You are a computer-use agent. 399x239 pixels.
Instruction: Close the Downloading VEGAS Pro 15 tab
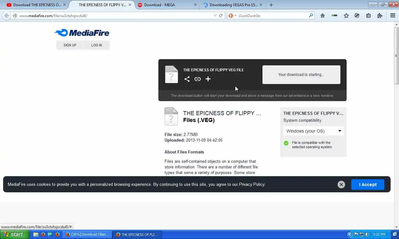click(x=261, y=5)
